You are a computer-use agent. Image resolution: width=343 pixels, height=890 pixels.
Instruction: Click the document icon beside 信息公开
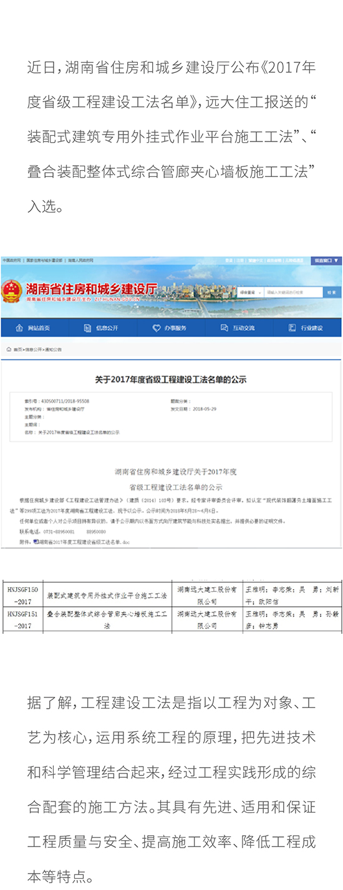(x=88, y=327)
